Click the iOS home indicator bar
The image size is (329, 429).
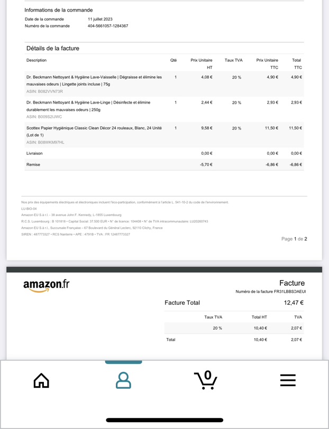[164, 420]
